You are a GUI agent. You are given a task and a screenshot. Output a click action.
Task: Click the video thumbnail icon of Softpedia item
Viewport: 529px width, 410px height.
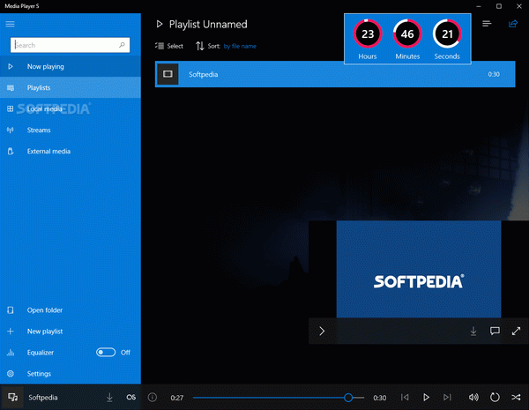click(168, 74)
